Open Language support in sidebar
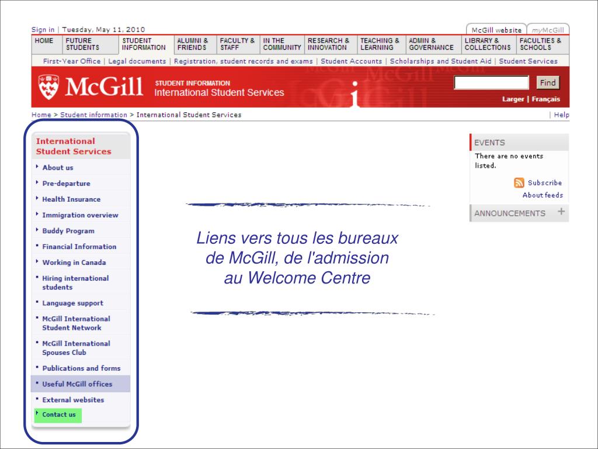This screenshot has height=449, width=598. tap(73, 303)
